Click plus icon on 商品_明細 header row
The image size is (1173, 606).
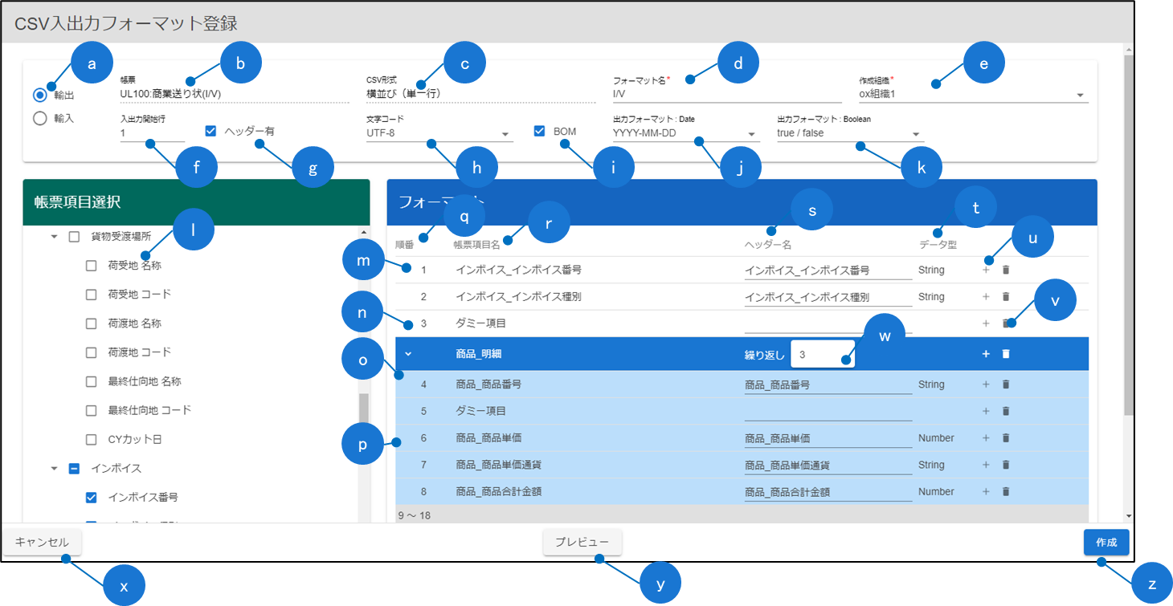[986, 354]
